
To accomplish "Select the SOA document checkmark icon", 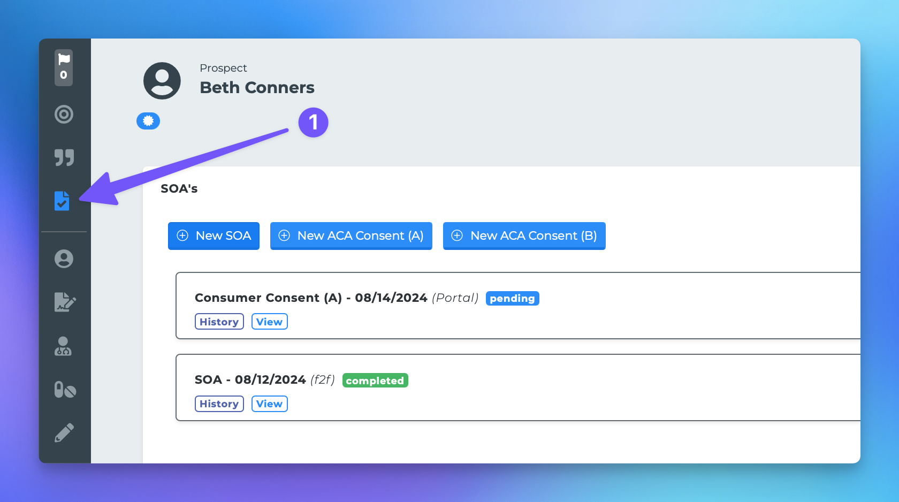I will point(62,201).
